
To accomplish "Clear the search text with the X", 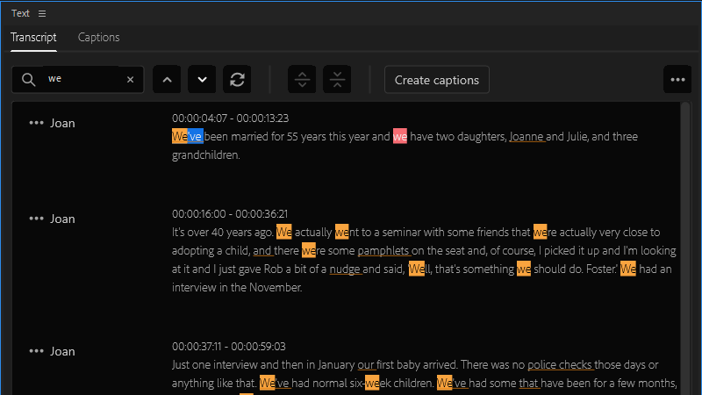I will point(130,80).
